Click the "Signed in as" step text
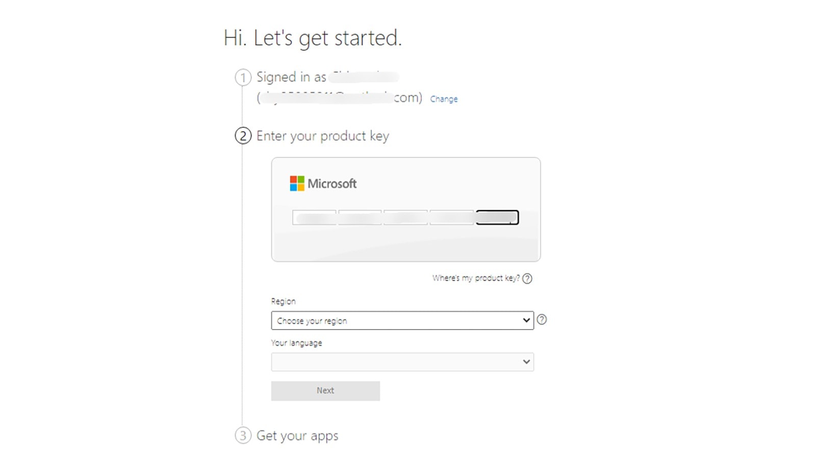816x453 pixels. tap(291, 77)
